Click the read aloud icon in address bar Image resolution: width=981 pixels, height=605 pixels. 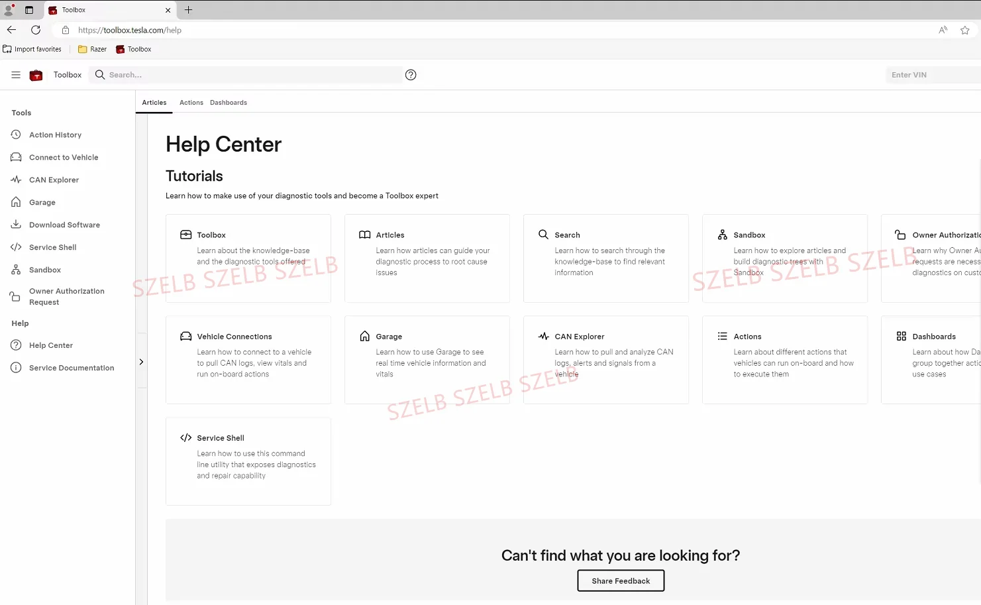tap(943, 30)
